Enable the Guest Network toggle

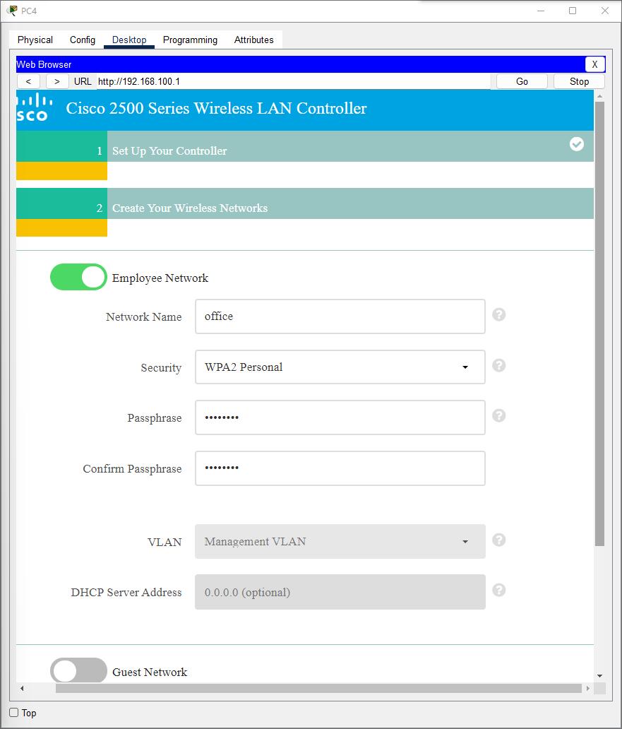[78, 670]
